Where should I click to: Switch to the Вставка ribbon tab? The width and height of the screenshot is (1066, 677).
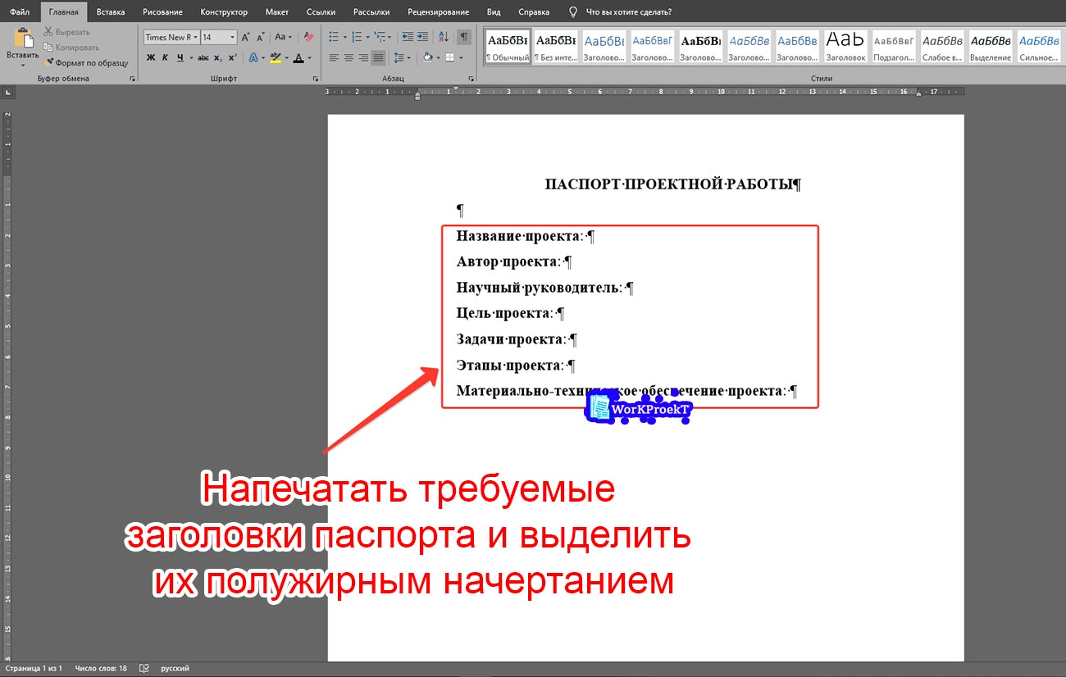click(x=111, y=11)
